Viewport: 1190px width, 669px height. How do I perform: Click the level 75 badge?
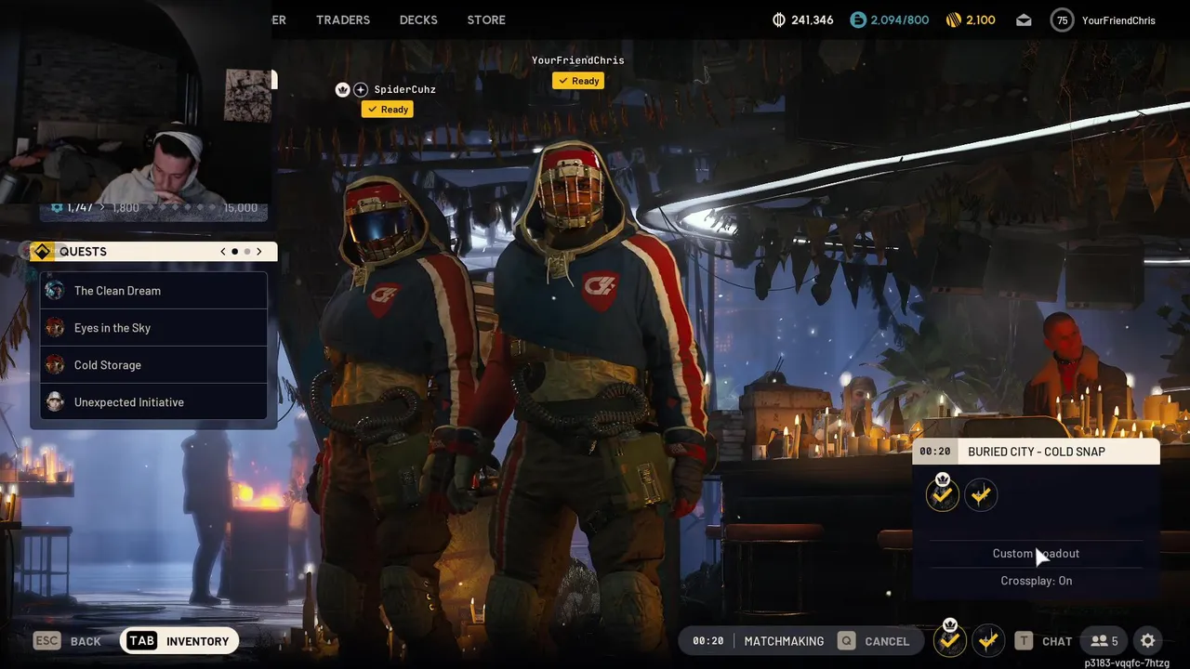click(1062, 20)
